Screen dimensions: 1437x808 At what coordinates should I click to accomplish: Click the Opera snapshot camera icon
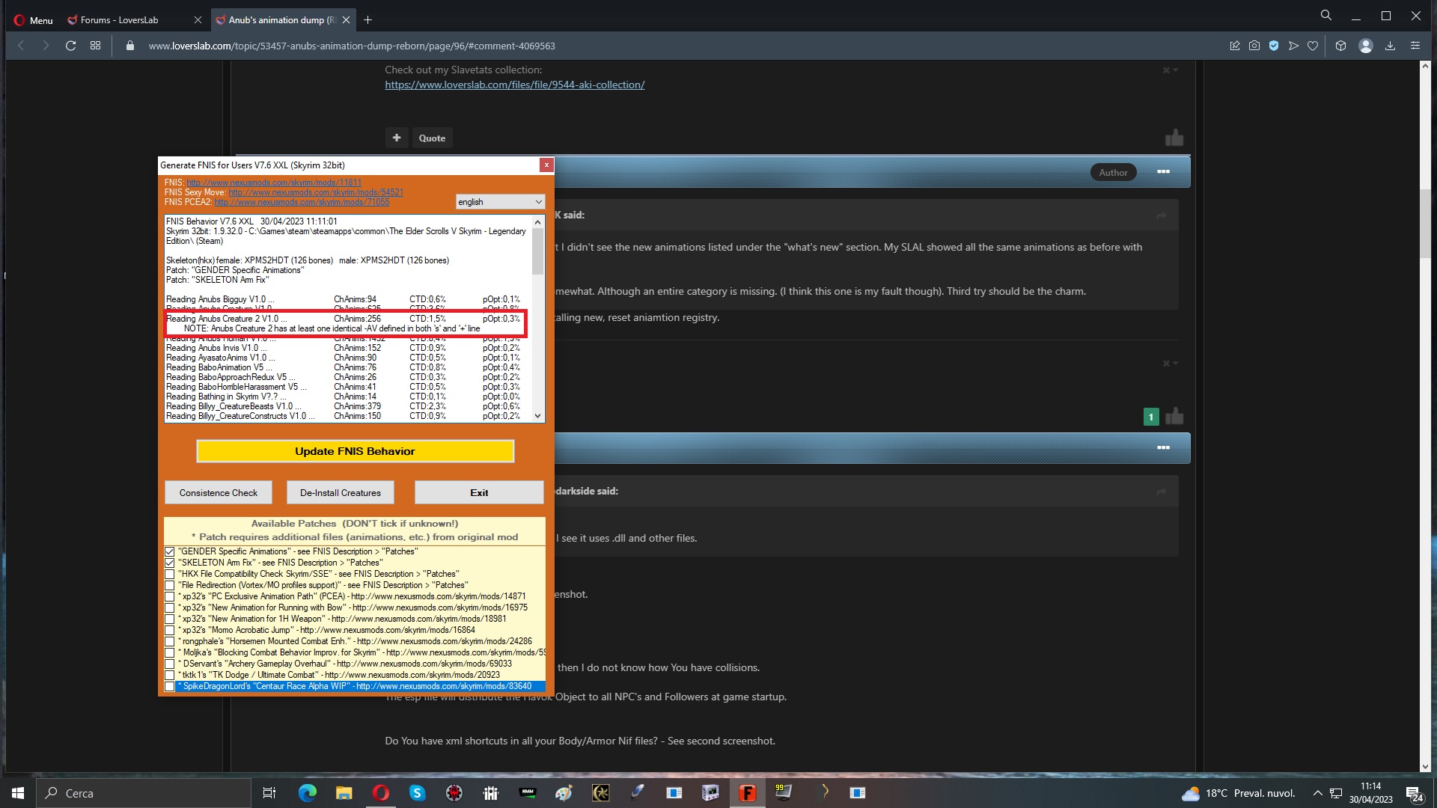(x=1254, y=46)
